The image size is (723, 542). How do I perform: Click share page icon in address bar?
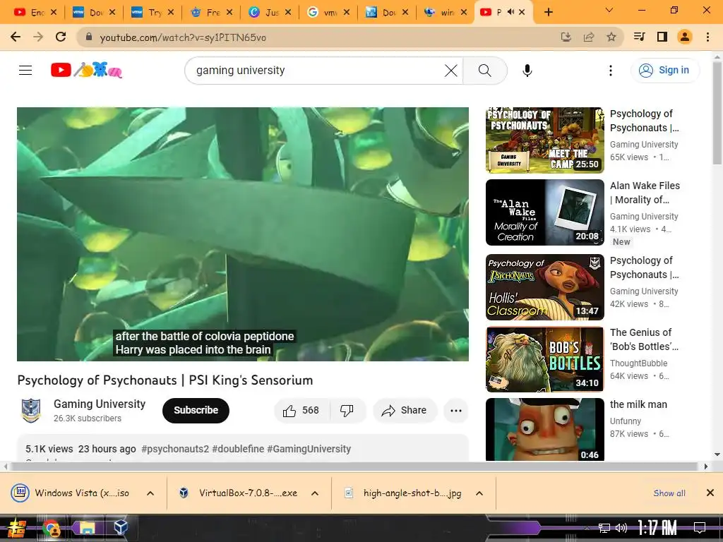pos(589,37)
